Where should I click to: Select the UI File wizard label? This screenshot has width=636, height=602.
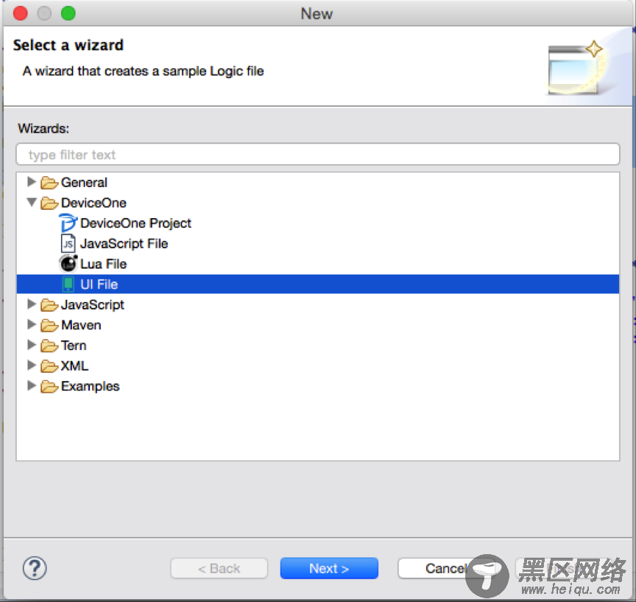(x=99, y=284)
